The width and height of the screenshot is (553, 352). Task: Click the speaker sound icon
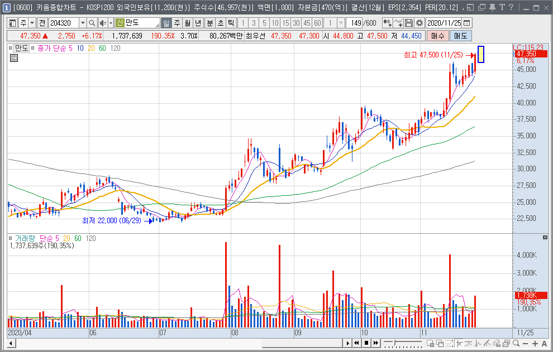coord(103,23)
